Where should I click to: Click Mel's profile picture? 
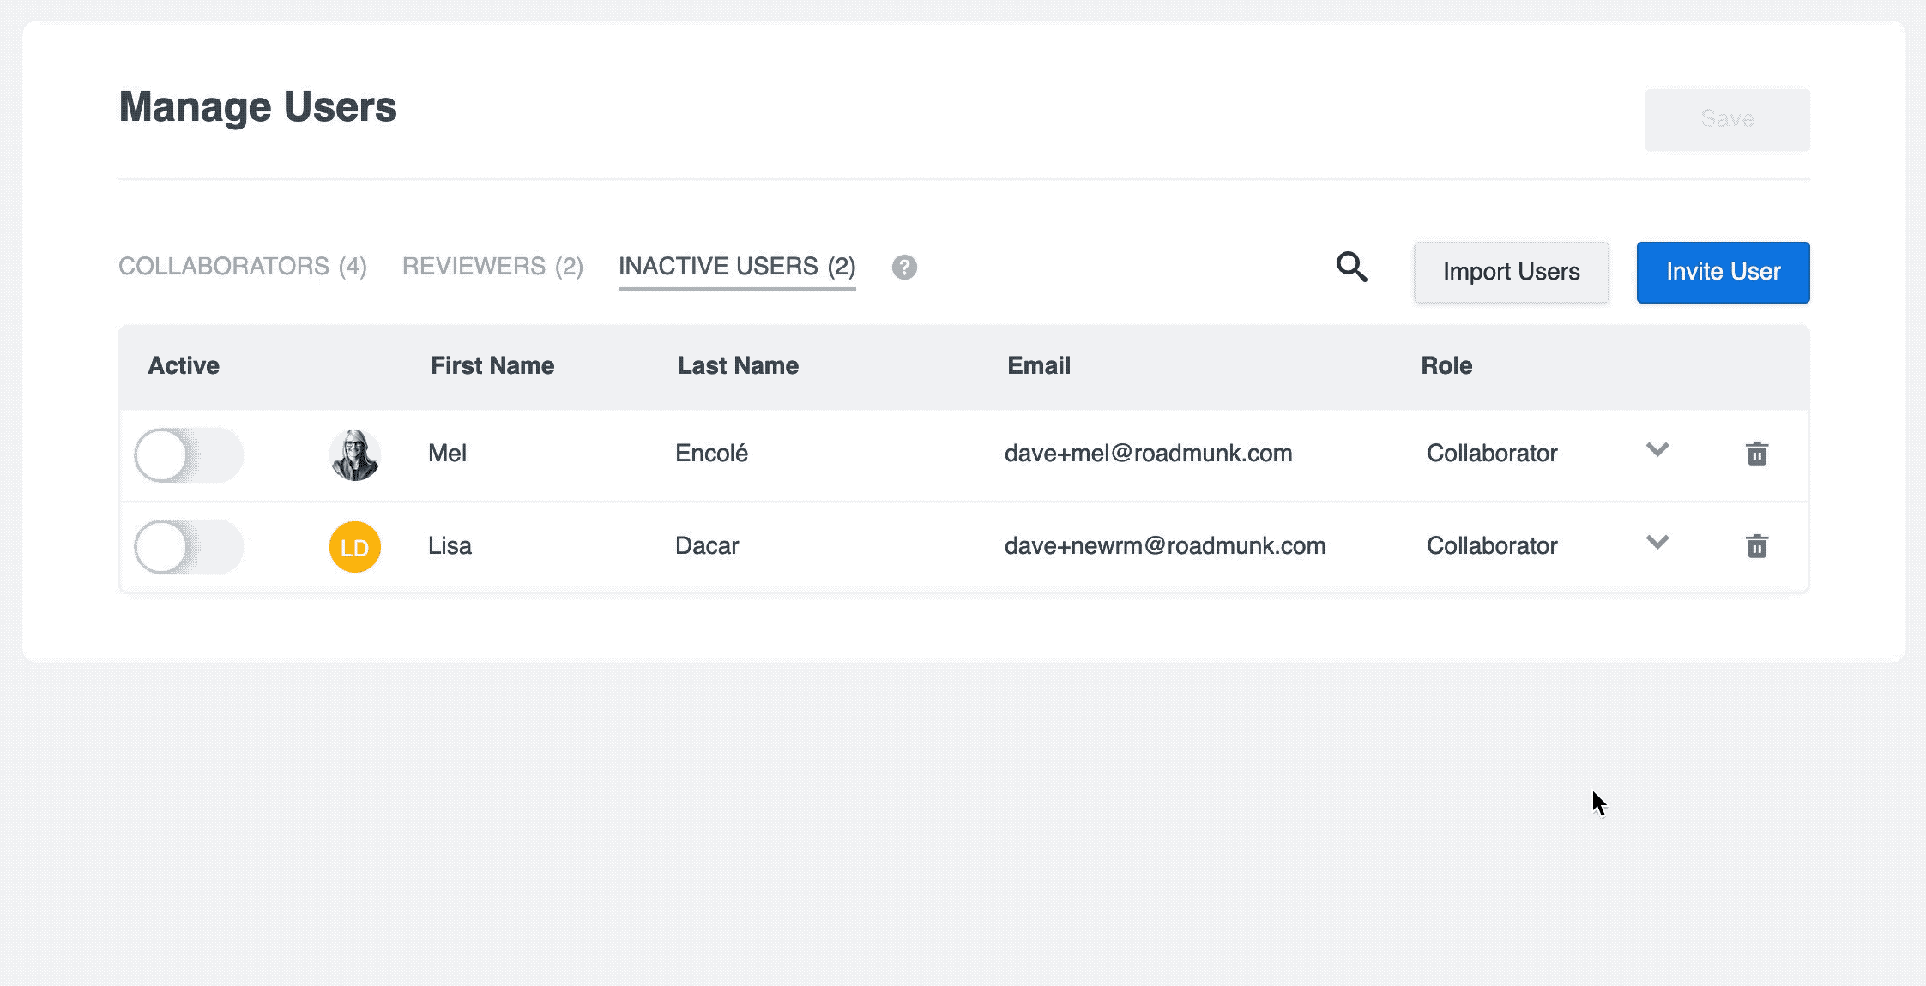pos(354,454)
